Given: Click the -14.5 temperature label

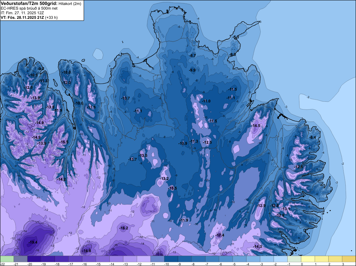Looking at the screenshot, I should [256, 126].
